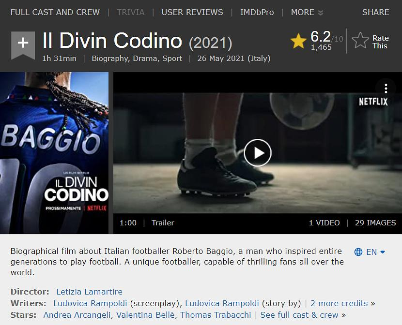Click the SHARE button
The image size is (402, 325).
point(375,12)
